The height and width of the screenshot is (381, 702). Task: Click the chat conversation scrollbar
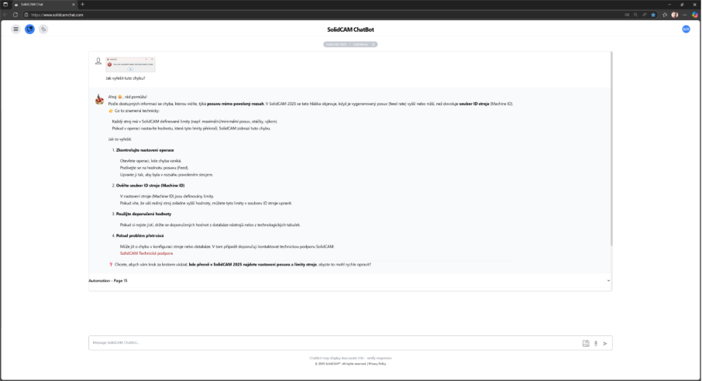click(611, 149)
